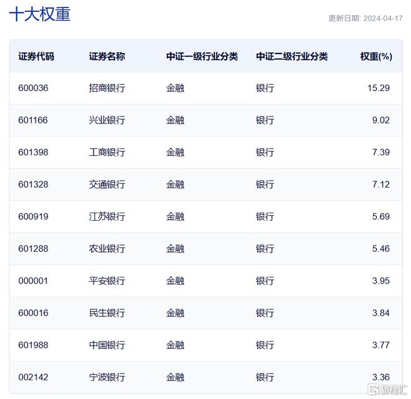The image size is (411, 399).
Task: Select the 交通银行 weight value 7.12
Action: coord(380,185)
